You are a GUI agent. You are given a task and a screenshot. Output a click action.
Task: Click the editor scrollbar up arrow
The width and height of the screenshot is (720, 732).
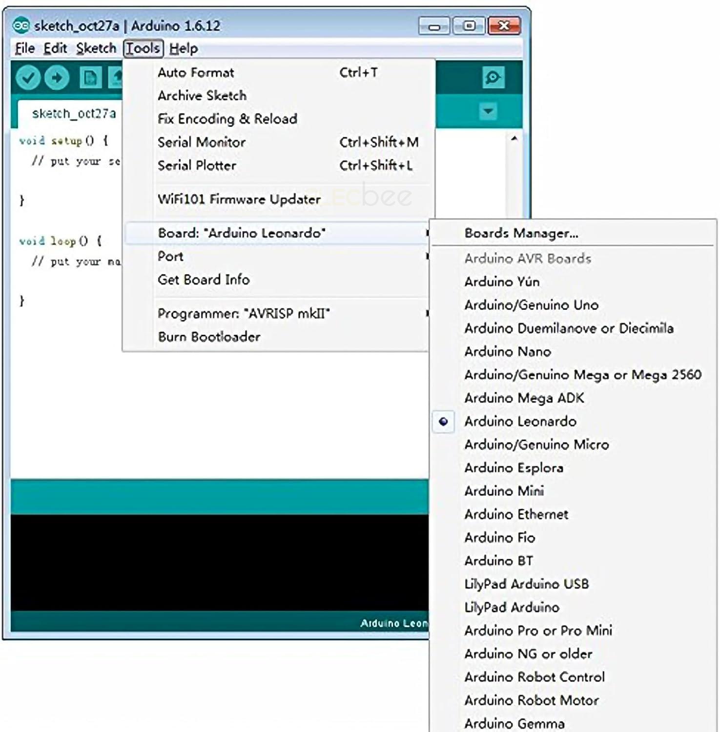click(x=514, y=139)
